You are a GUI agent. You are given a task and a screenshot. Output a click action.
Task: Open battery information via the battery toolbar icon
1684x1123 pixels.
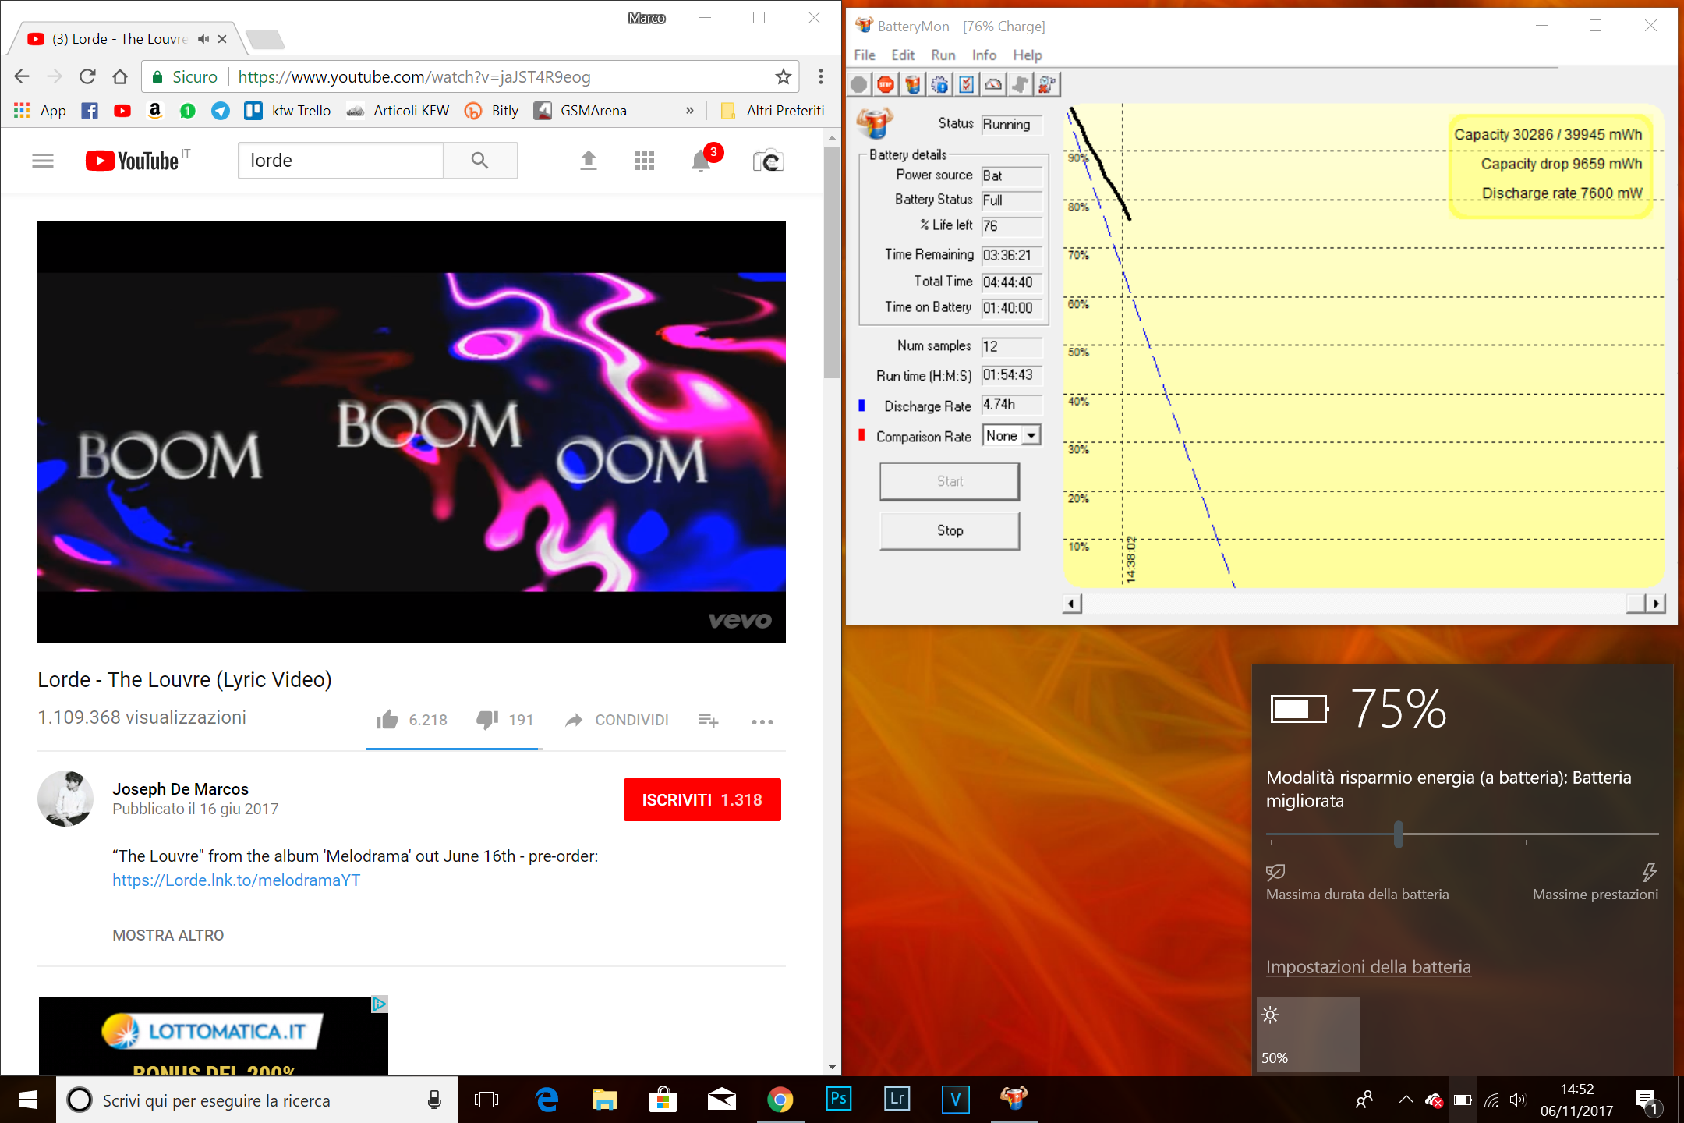coord(912,84)
